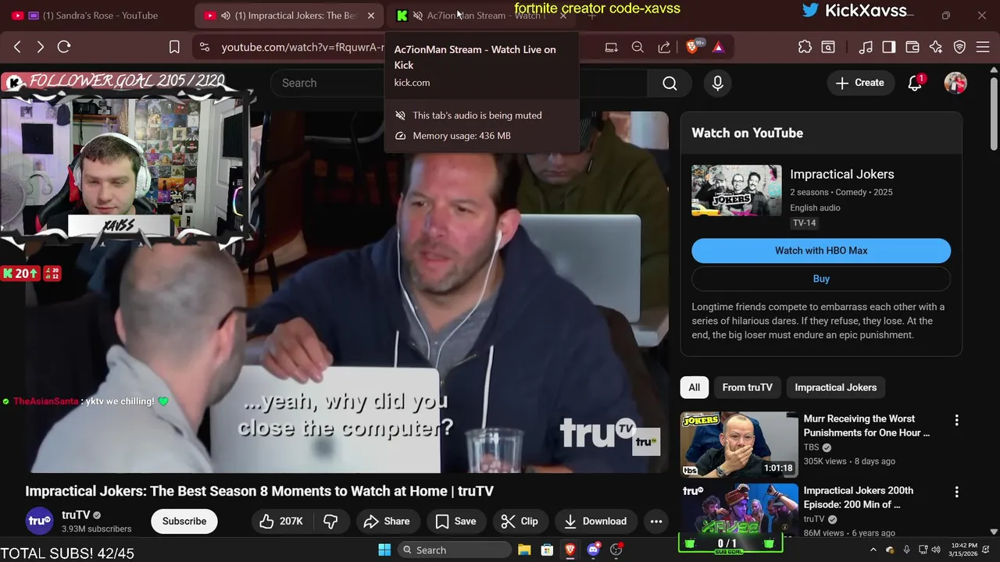Open media controls music note icon
Image resolution: width=1000 pixels, height=562 pixels.
(x=866, y=47)
